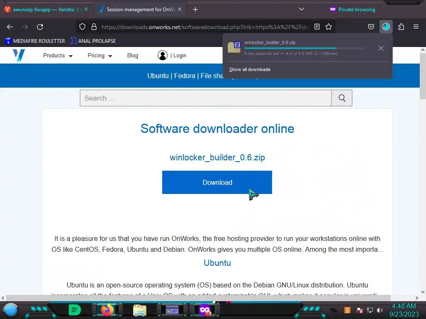
Task: Open the green notes app on taskbar
Action: click(75, 310)
